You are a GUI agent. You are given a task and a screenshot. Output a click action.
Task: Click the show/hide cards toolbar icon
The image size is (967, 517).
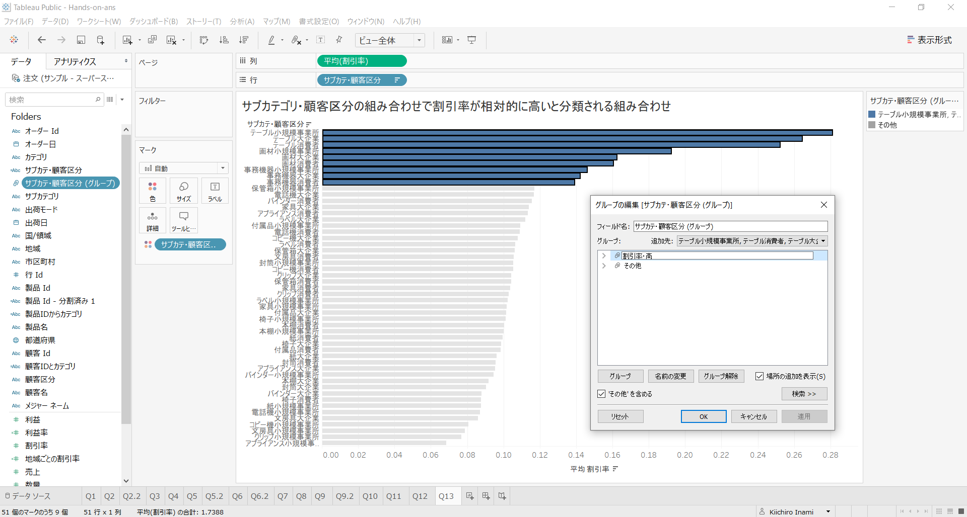[447, 40]
